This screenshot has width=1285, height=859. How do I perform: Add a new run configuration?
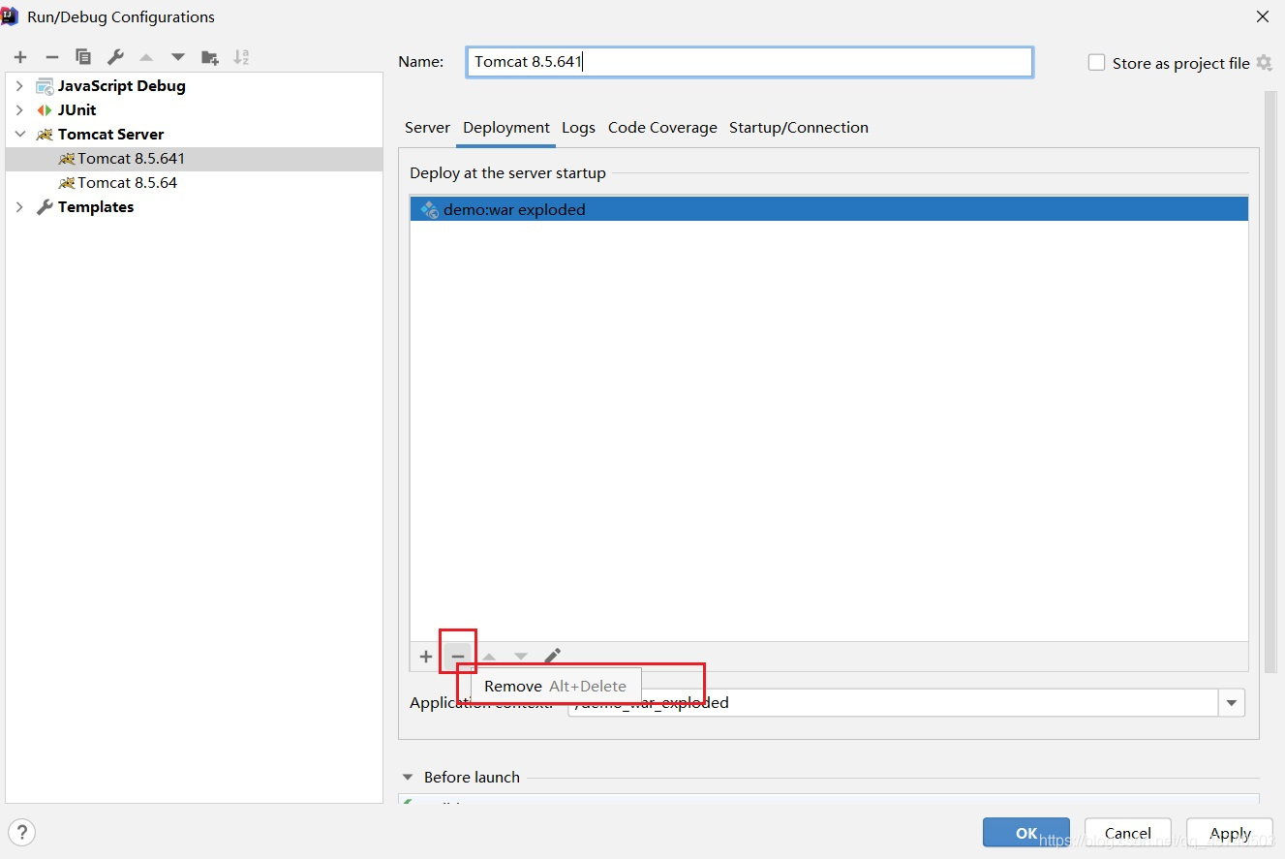pyautogui.click(x=20, y=57)
